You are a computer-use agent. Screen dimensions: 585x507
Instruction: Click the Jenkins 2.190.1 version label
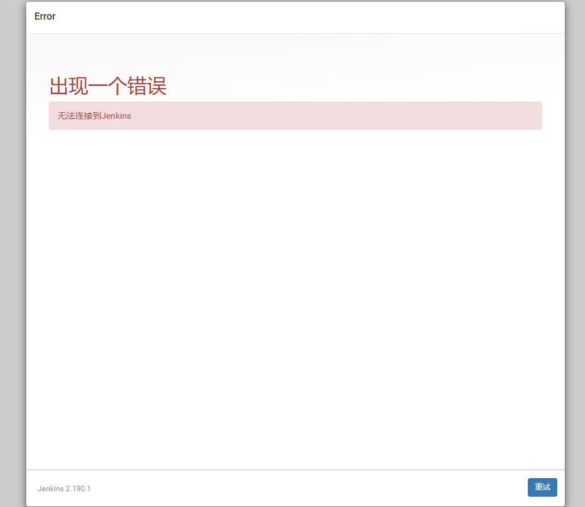click(x=64, y=488)
